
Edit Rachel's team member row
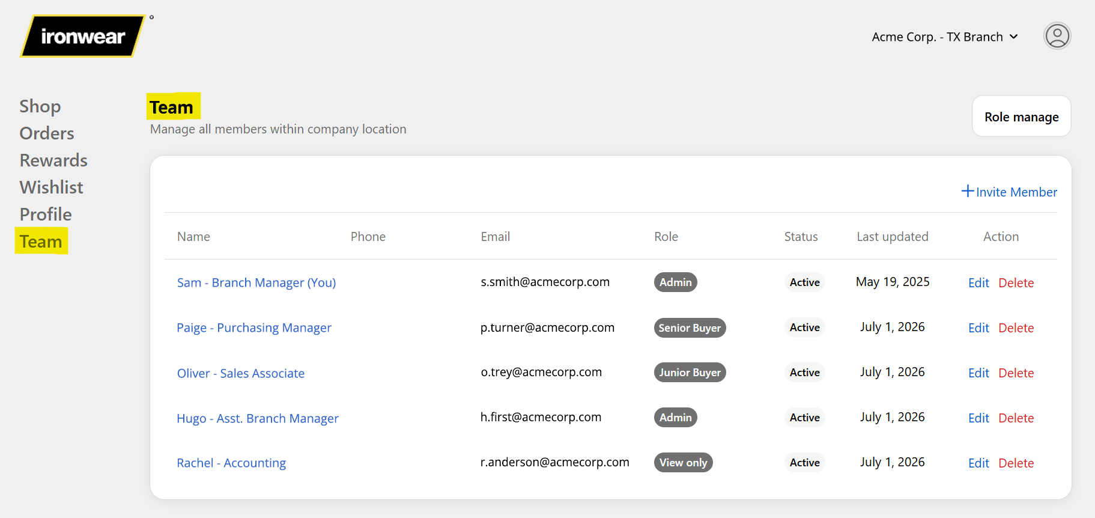coord(978,463)
